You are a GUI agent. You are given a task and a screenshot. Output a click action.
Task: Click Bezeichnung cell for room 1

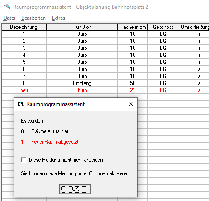(24, 34)
